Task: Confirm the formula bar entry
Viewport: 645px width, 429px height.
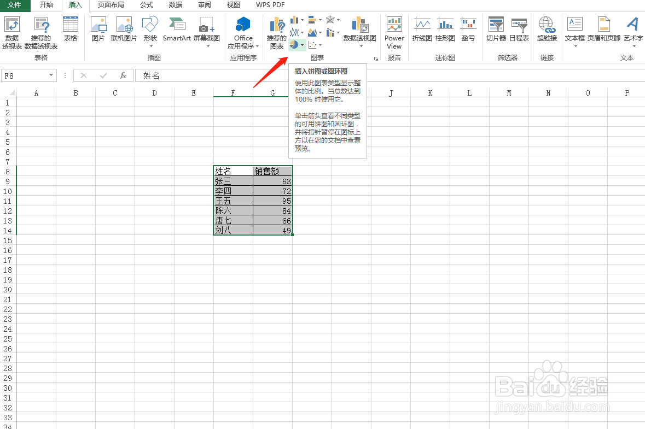Action: (x=103, y=75)
